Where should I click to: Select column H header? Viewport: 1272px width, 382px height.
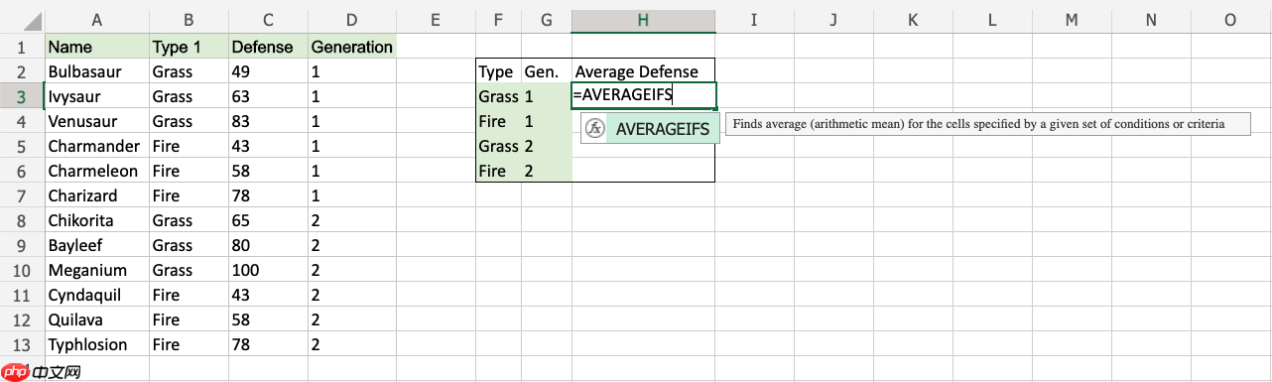[x=644, y=20]
